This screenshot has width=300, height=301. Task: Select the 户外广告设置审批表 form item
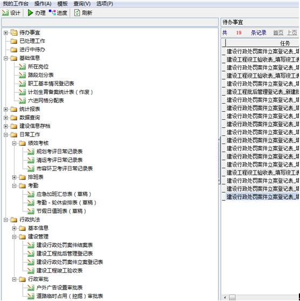(59, 288)
